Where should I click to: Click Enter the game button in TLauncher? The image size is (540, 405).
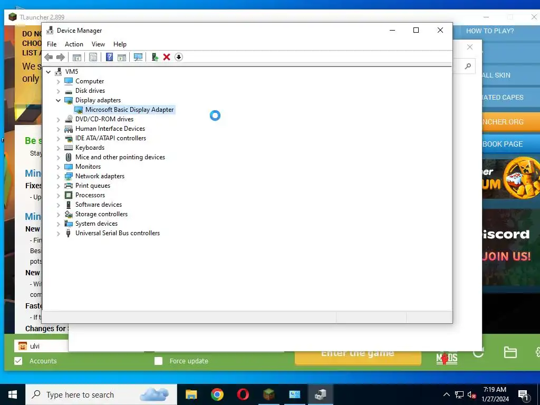358,357
